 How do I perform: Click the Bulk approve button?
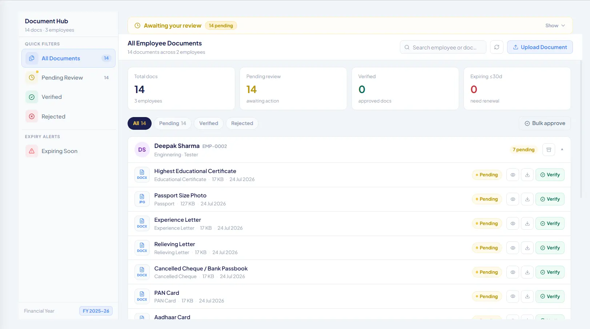[545, 124]
